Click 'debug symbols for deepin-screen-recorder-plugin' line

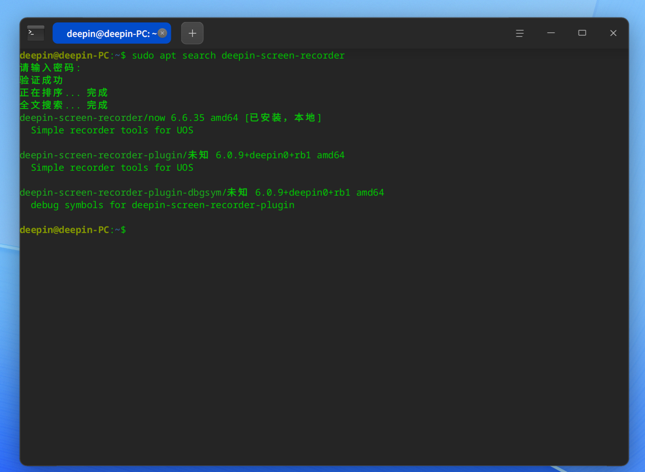pos(163,205)
